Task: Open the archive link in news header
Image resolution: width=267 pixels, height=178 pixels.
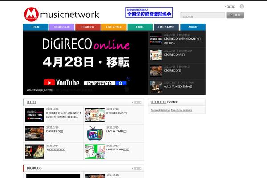Action: [x=138, y=102]
